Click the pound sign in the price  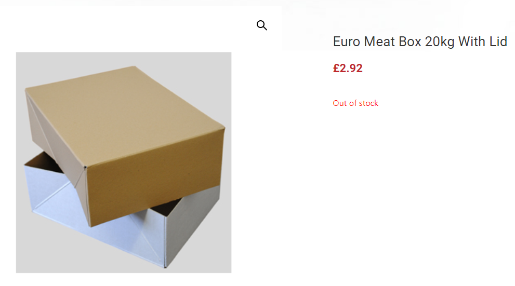point(336,68)
